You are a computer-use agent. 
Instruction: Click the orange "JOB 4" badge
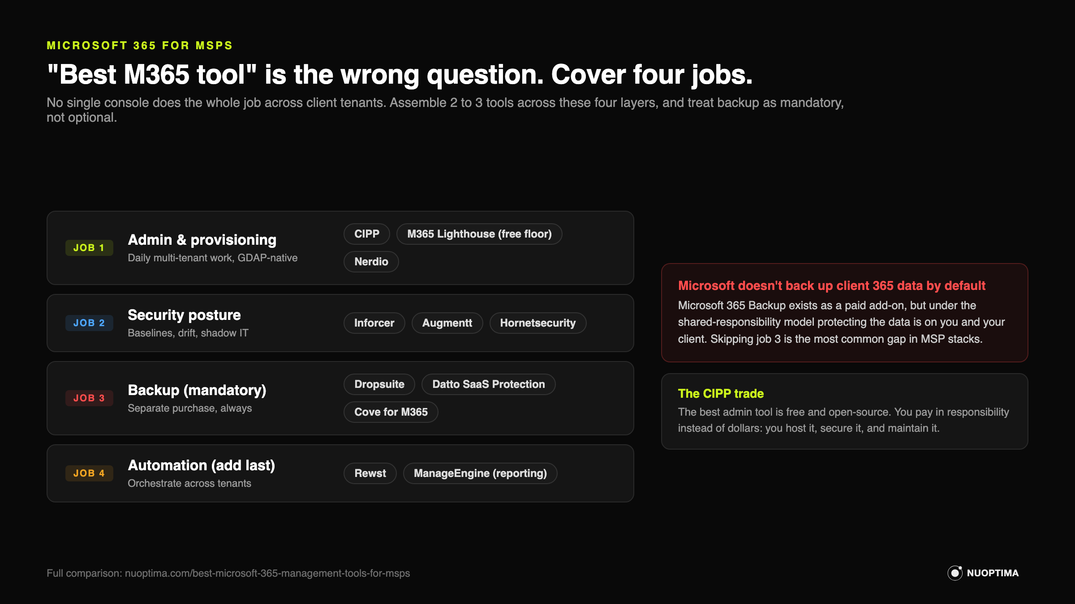89,473
